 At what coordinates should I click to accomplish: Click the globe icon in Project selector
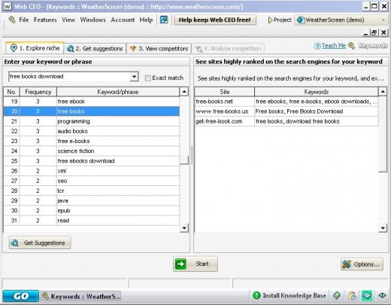[300, 20]
